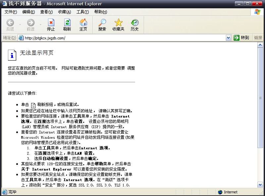Open the 工具(T) Tools menu
Image resolution: width=265 pixels, height=196 pixels.
tap(82, 12)
